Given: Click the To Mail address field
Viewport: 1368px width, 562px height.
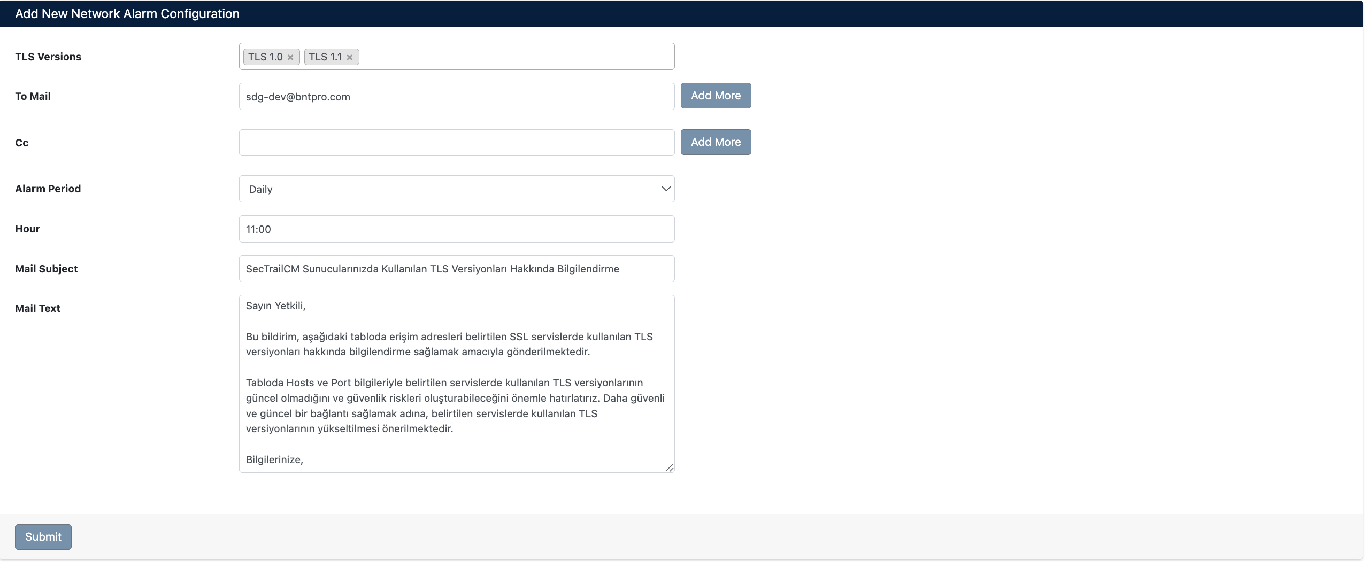Looking at the screenshot, I should coord(456,96).
